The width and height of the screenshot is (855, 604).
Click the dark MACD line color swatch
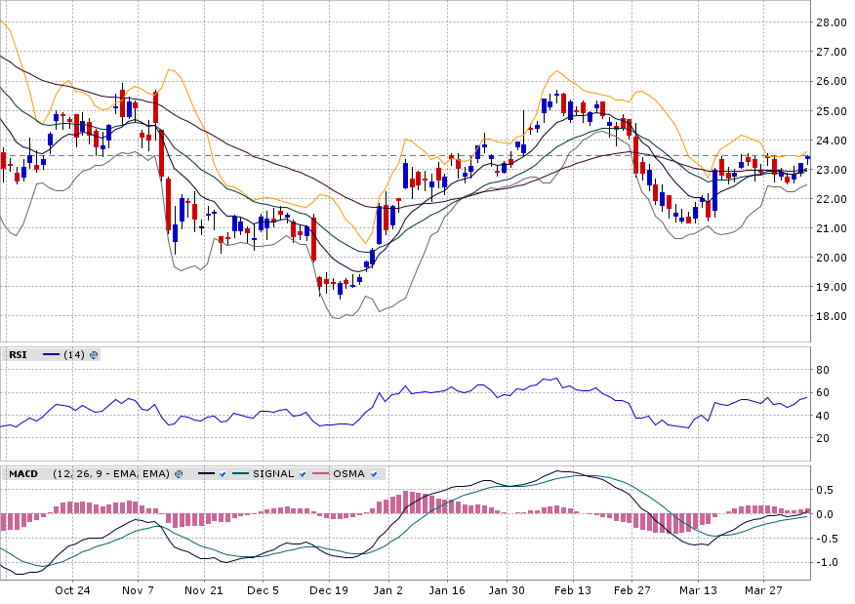[x=205, y=474]
